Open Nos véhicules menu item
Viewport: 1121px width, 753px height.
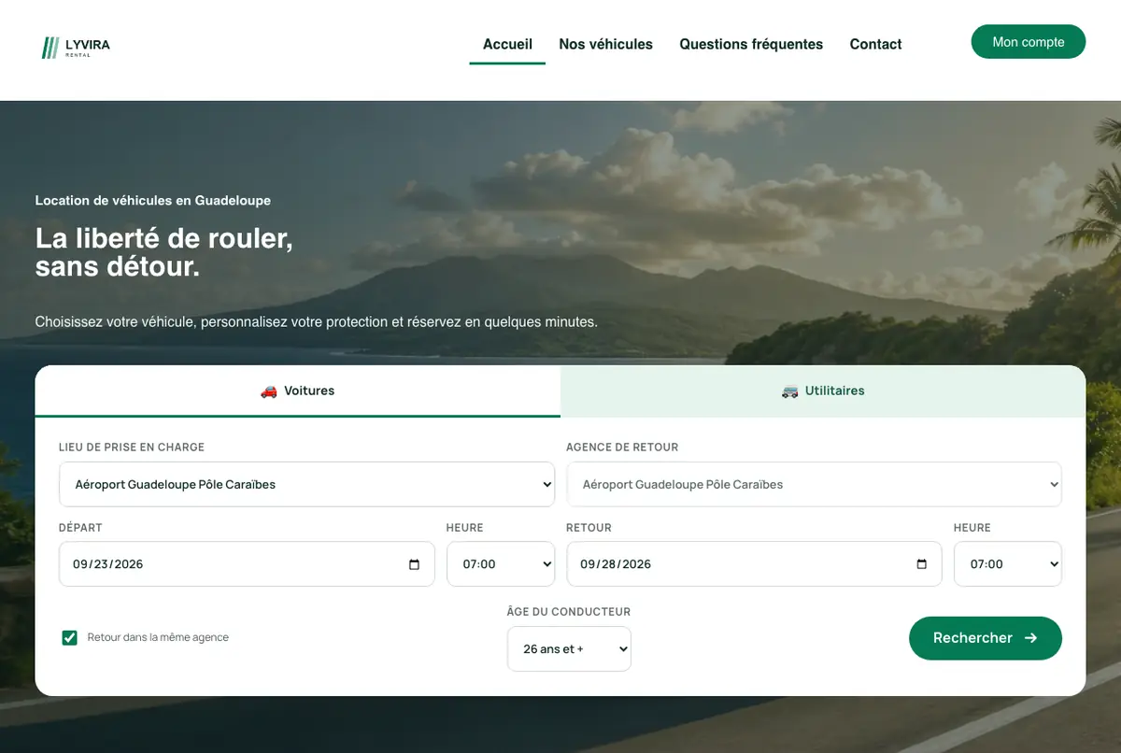pos(605,44)
